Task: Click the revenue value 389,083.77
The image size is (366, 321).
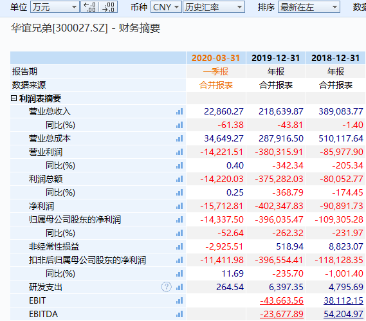Action: [341, 111]
